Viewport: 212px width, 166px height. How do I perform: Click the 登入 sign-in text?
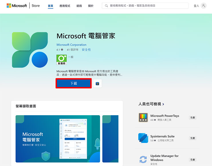click(196, 6)
